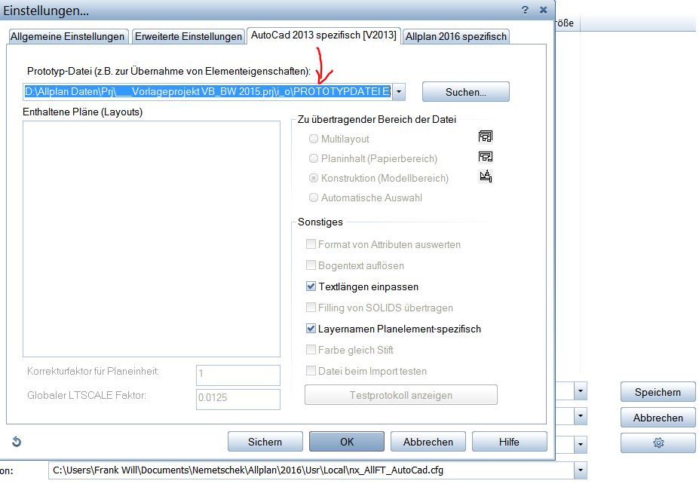699x490 pixels.
Task: Open the Prototyp-Datei dropdown arrow
Action: click(399, 92)
